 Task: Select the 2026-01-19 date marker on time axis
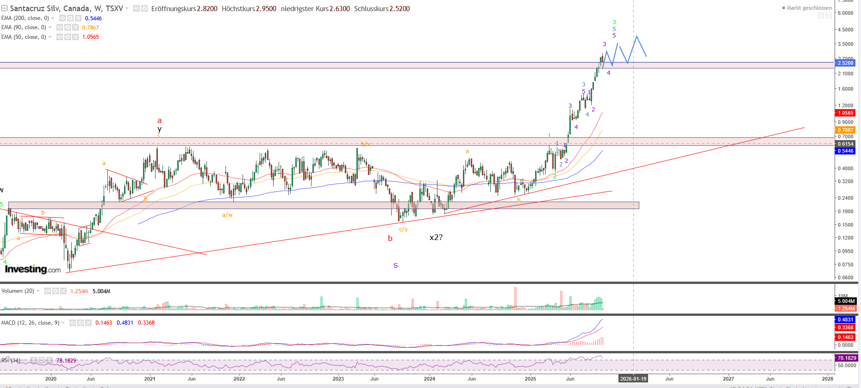pyautogui.click(x=633, y=379)
